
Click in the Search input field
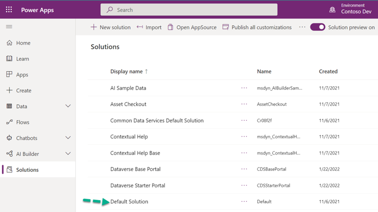[x=189, y=10]
